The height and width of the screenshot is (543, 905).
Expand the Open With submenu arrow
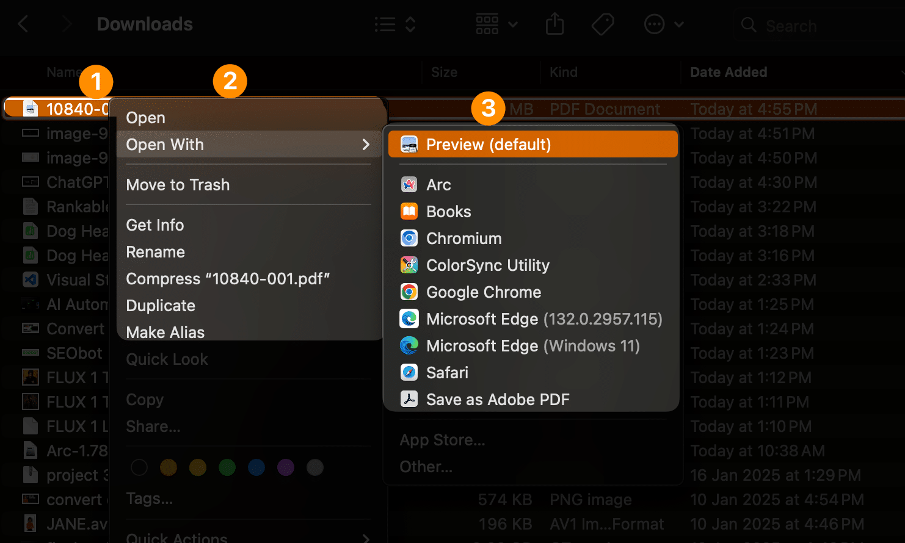tap(366, 145)
